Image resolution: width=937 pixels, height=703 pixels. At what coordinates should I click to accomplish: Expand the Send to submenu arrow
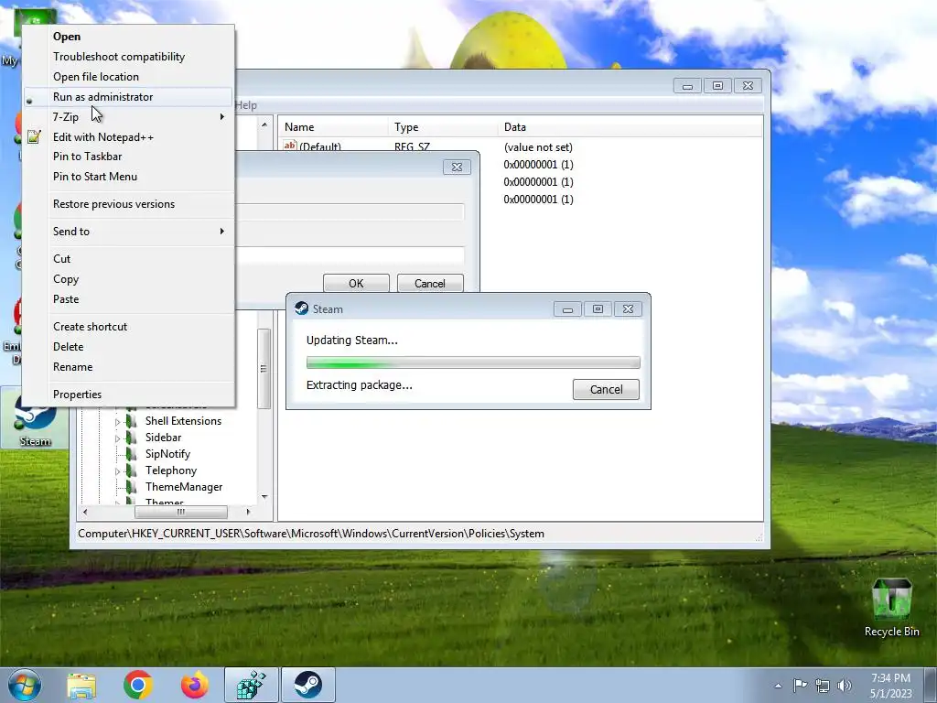(221, 232)
